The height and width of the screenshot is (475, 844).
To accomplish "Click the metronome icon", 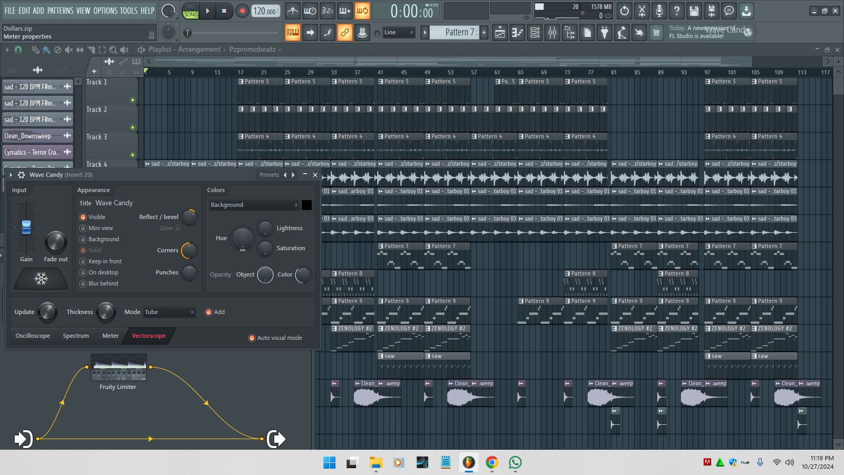I will point(293,11).
